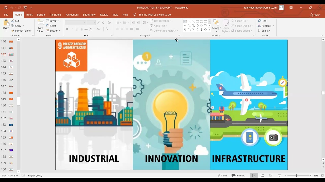The height and width of the screenshot is (182, 325).
Task: Choose the right arrow shape
Action: 197,26
